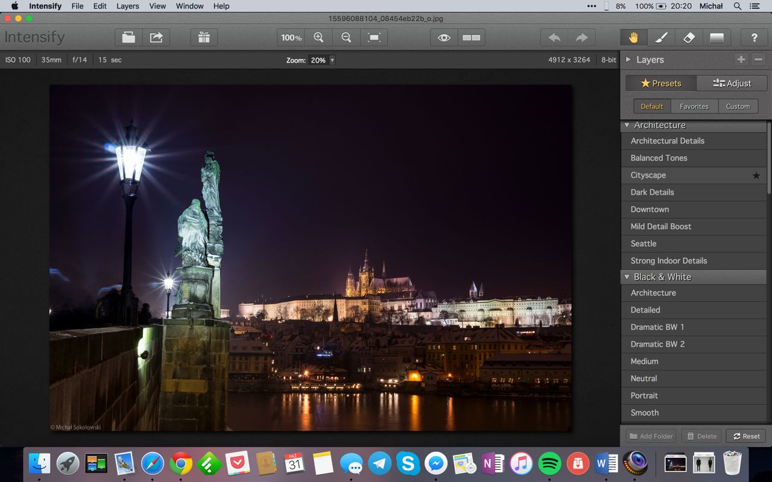772x482 pixels.
Task: Click the export/share image icon
Action: pos(156,37)
